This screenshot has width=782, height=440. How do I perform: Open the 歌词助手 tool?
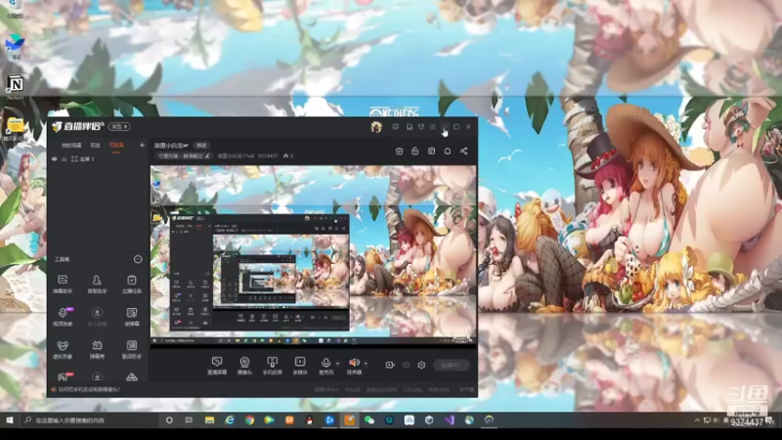pos(132,349)
